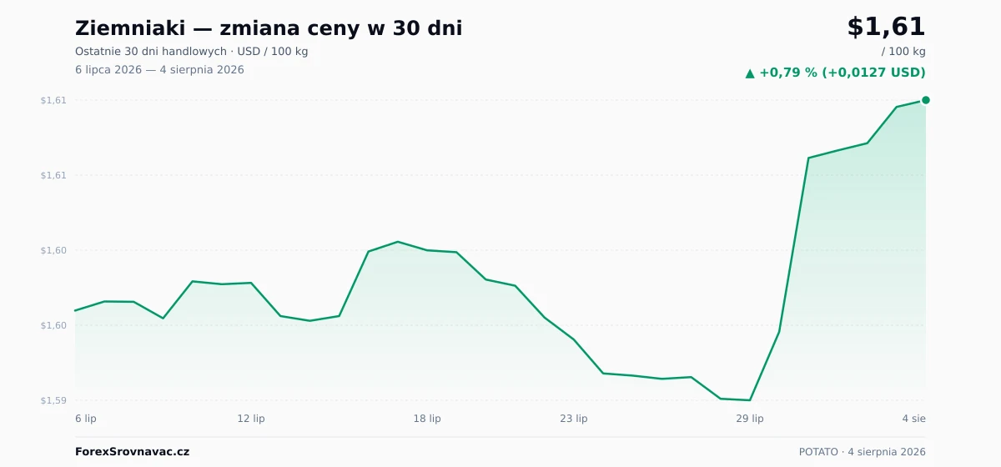Click the $1,59 y-axis label
This screenshot has height=467, width=1001.
point(53,400)
